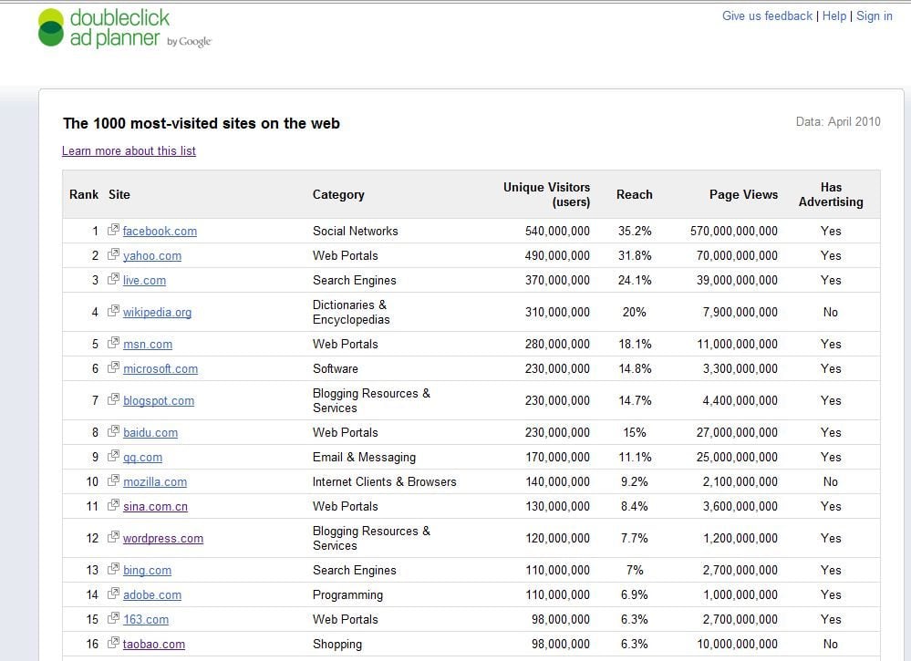Click the external link icon beside taobao.com
Image resolution: width=911 pixels, height=661 pixels.
click(x=114, y=644)
